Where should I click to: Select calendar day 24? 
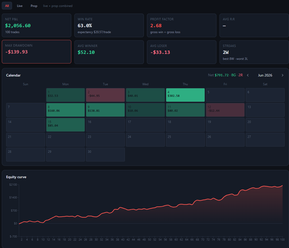pos(145,140)
